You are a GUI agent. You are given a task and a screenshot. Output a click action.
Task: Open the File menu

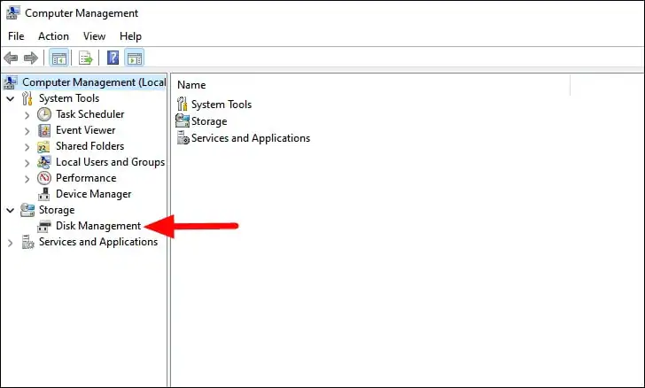point(17,36)
